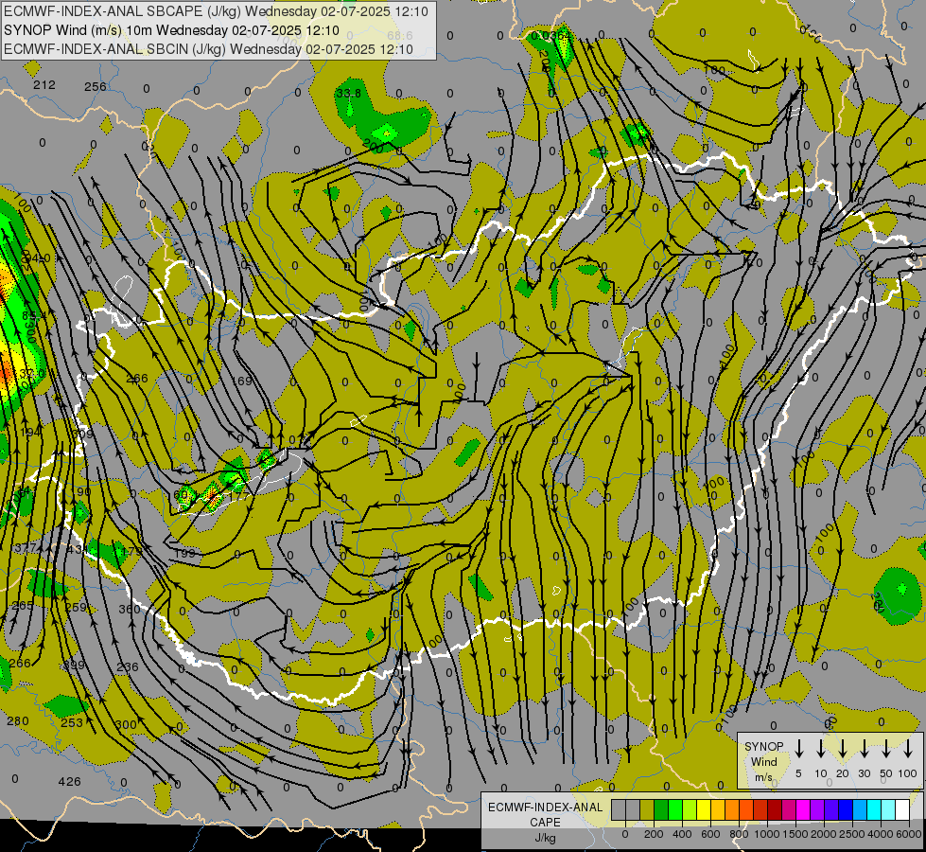Viewport: 926px width, 852px height.
Task: Pick the indigo legend swatch
Action: pos(830,810)
